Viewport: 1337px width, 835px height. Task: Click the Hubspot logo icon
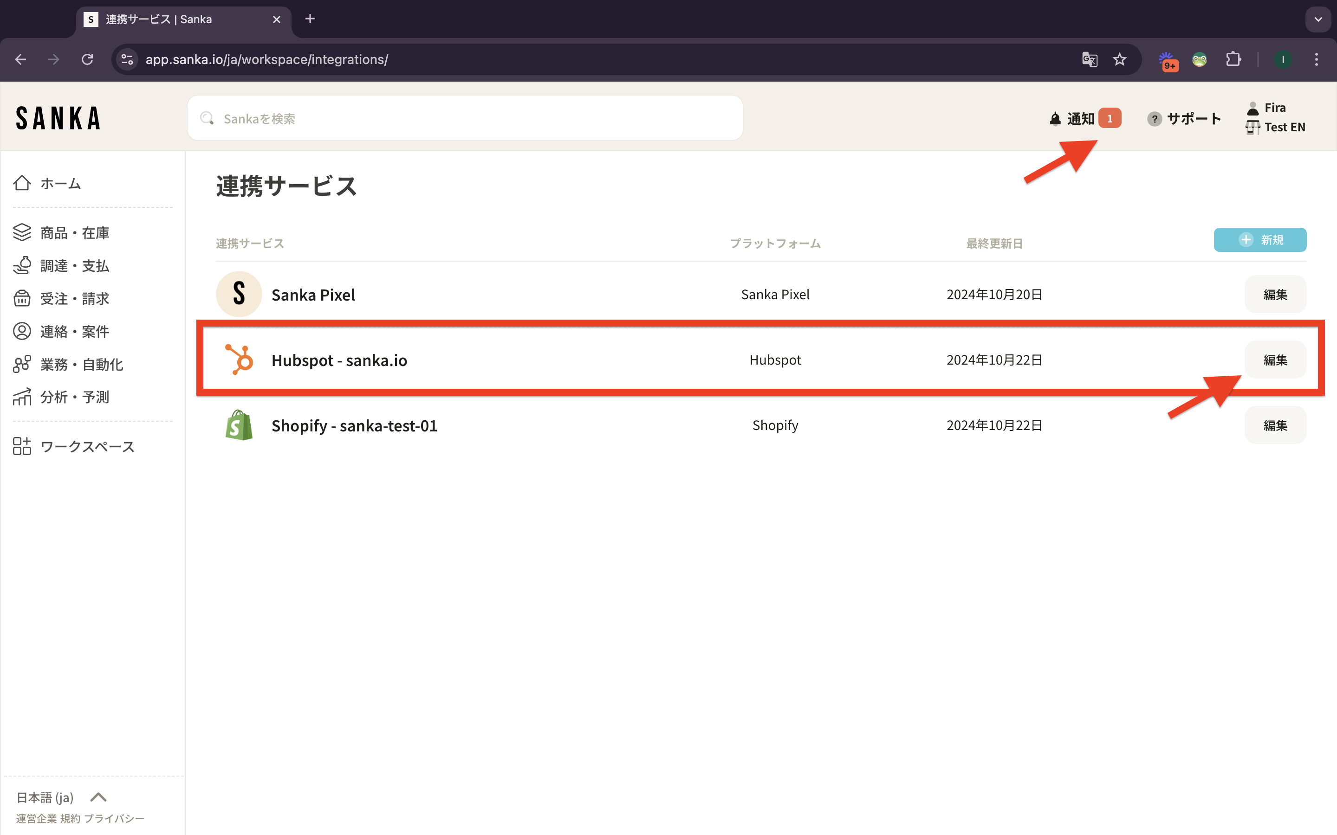(x=239, y=360)
